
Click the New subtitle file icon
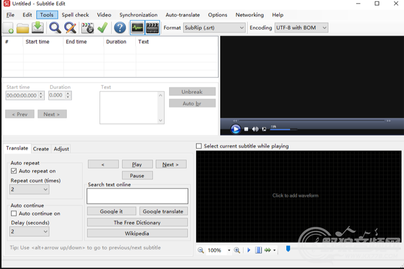point(8,28)
